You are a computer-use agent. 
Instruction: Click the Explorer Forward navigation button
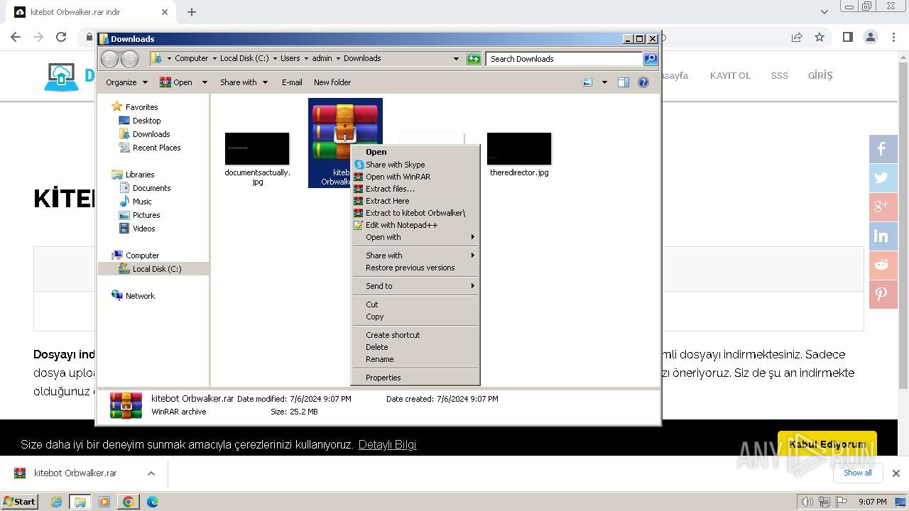[x=129, y=59]
